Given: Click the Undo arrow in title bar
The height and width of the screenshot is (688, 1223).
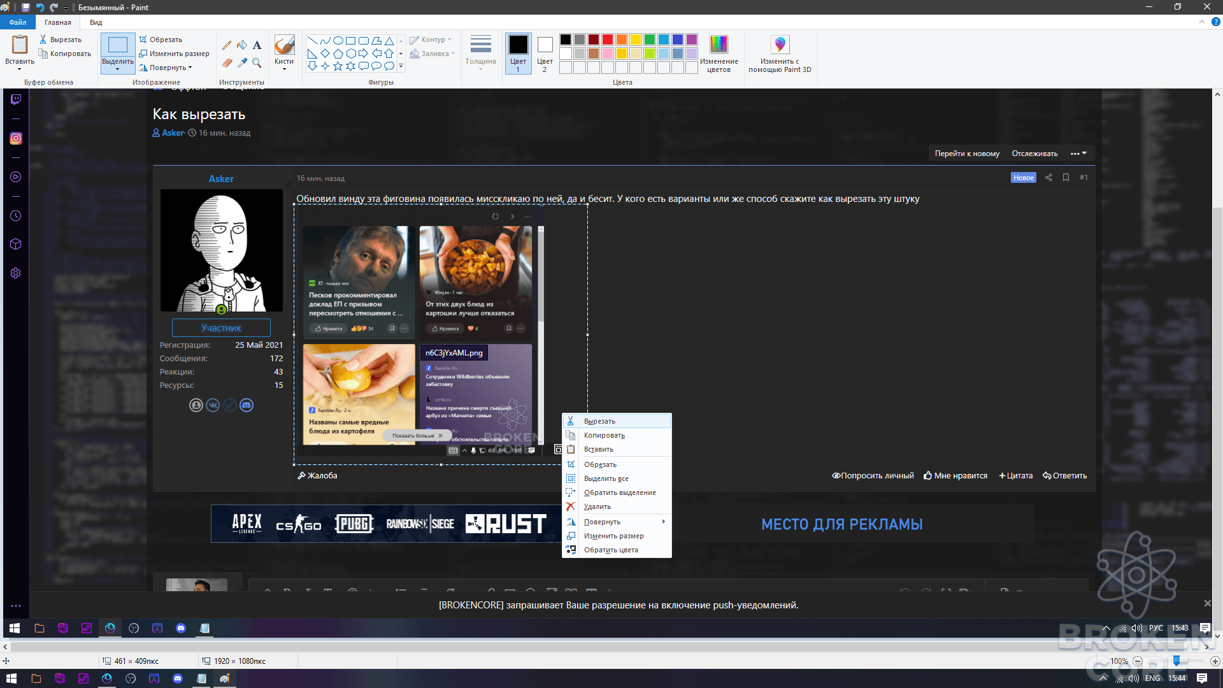Looking at the screenshot, I should [x=40, y=7].
